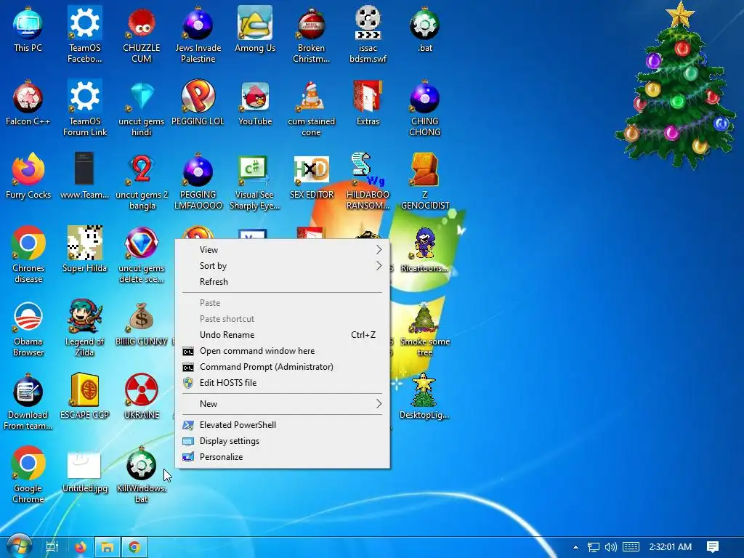This screenshot has width=744, height=558.
Task: Open the touch keyboard tray icon
Action: [x=631, y=547]
